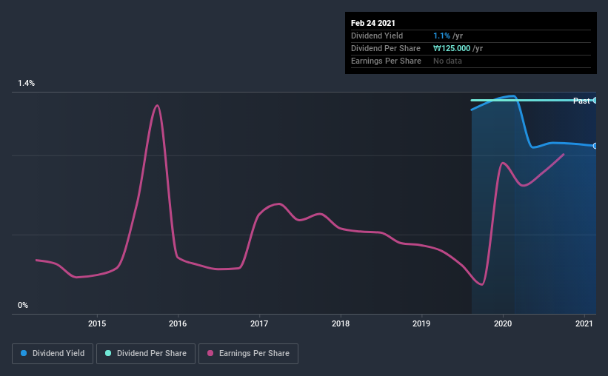
Task: Click the 2018 x-axis label
Action: (341, 323)
